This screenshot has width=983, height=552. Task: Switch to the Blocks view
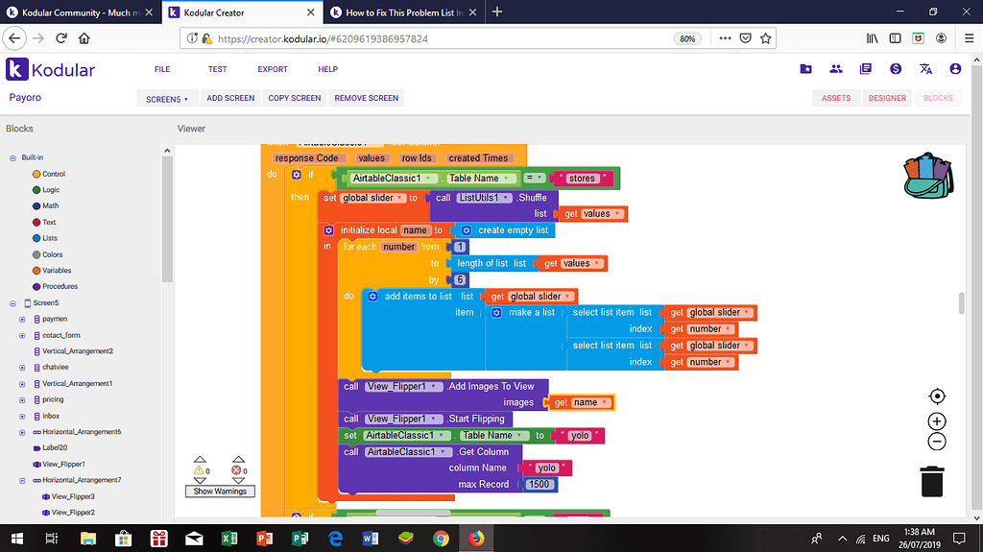click(938, 98)
